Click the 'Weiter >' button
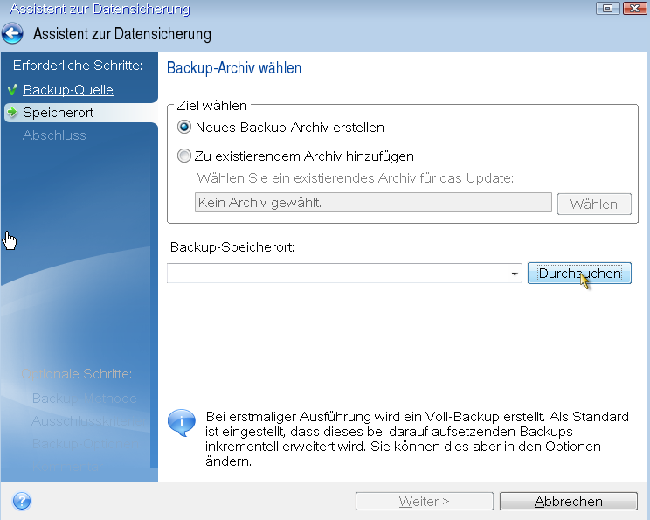The width and height of the screenshot is (650, 520). tap(424, 502)
